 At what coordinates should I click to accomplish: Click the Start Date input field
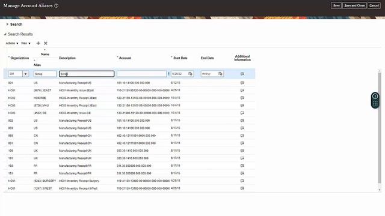click(179, 74)
